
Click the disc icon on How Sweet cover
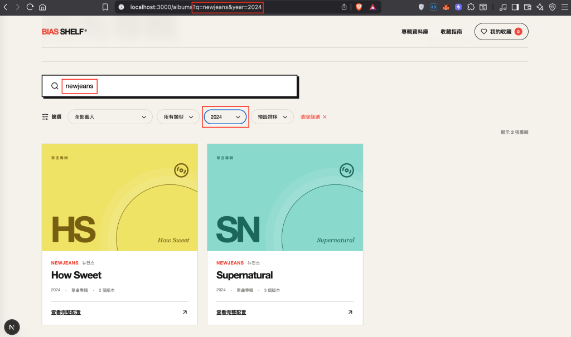[x=181, y=170]
